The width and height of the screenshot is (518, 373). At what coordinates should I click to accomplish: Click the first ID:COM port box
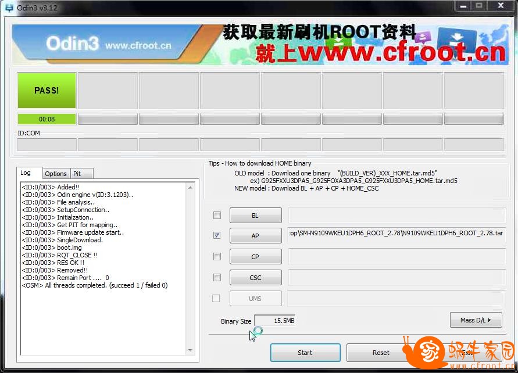[x=47, y=145]
